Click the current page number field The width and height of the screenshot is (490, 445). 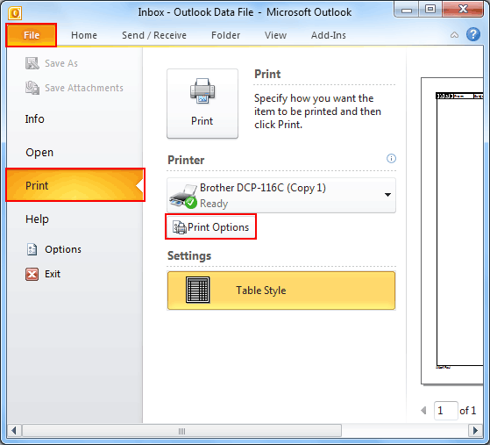click(446, 410)
